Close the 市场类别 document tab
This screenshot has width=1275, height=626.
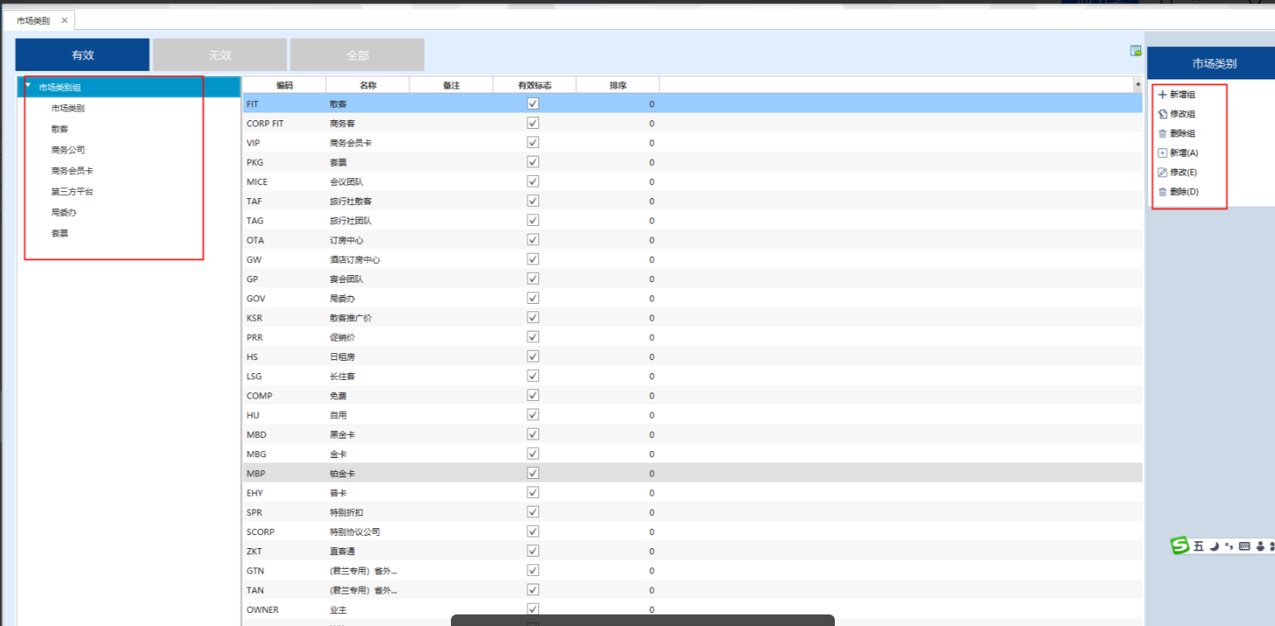(65, 21)
